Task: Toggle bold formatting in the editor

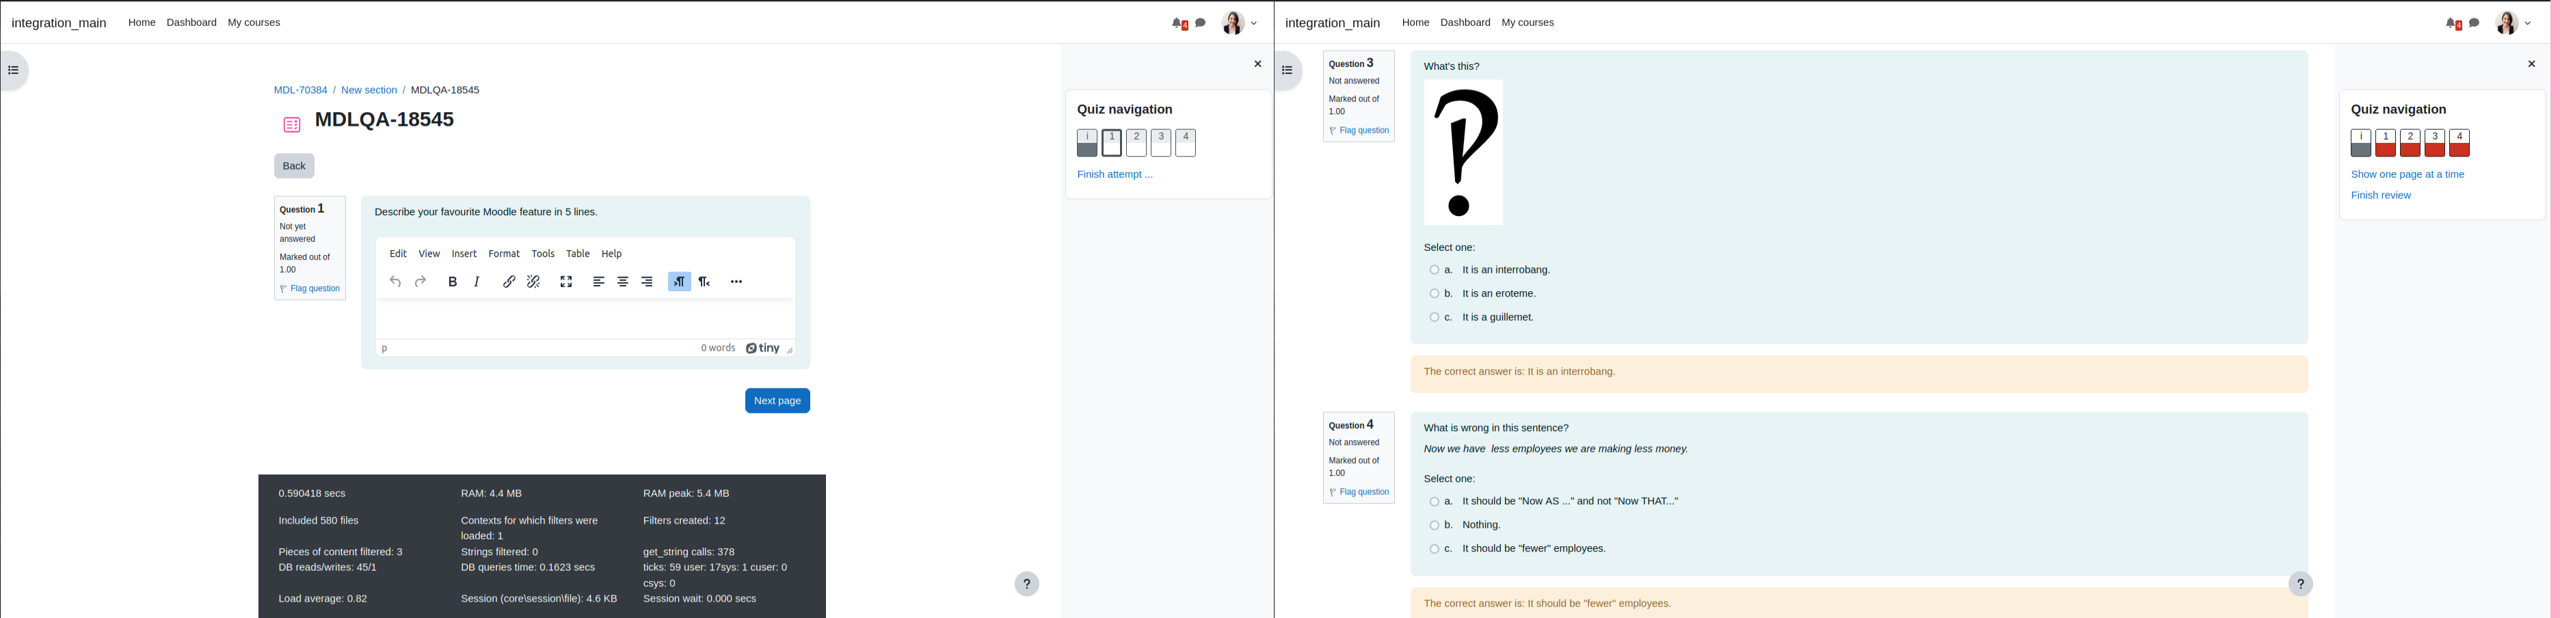Action: (x=453, y=282)
